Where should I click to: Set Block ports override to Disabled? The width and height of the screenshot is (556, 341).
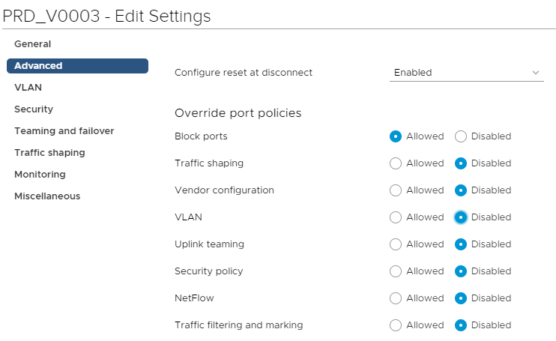[x=461, y=136]
